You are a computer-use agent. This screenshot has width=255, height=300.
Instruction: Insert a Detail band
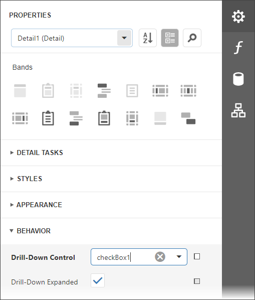132,91
